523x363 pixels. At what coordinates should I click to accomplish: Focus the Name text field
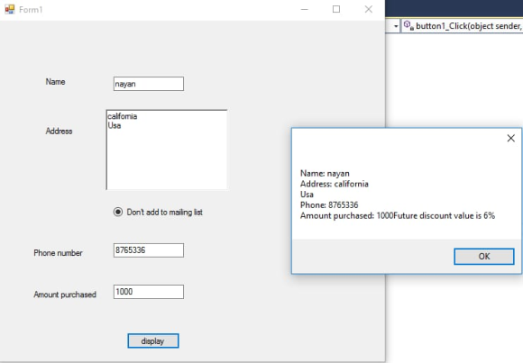click(x=149, y=84)
